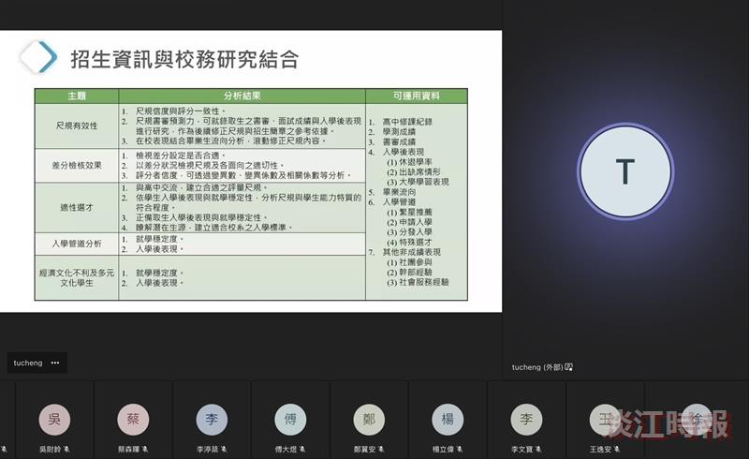Screen dimensions: 749x459
Task: Click the participant name under the 楊 avatar
Action: pos(443,450)
